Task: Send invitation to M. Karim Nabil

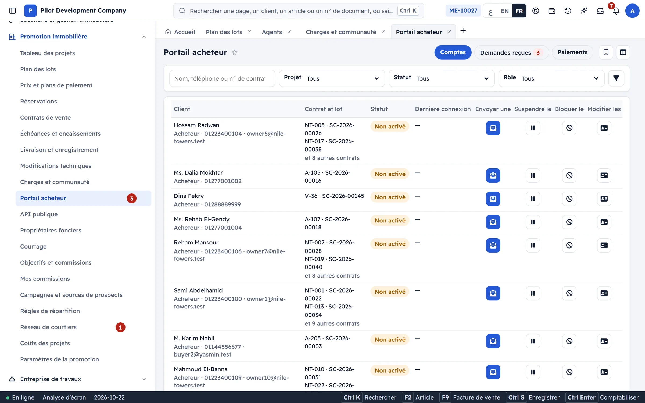Action: (493, 341)
